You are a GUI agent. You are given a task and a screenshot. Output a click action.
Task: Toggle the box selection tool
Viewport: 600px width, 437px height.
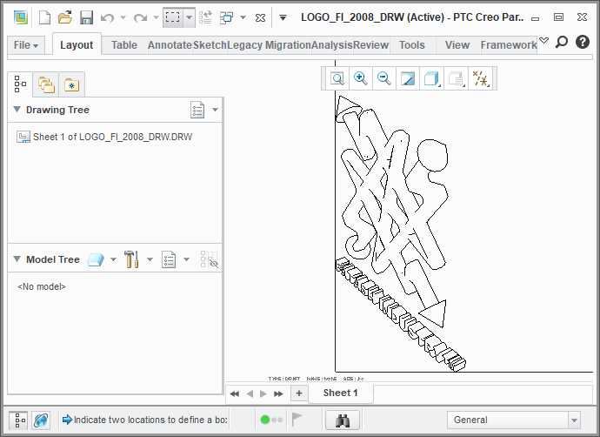coord(172,17)
